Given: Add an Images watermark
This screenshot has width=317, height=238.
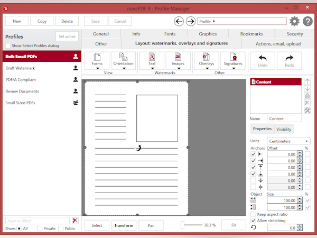Looking at the screenshot, I should 178,60.
